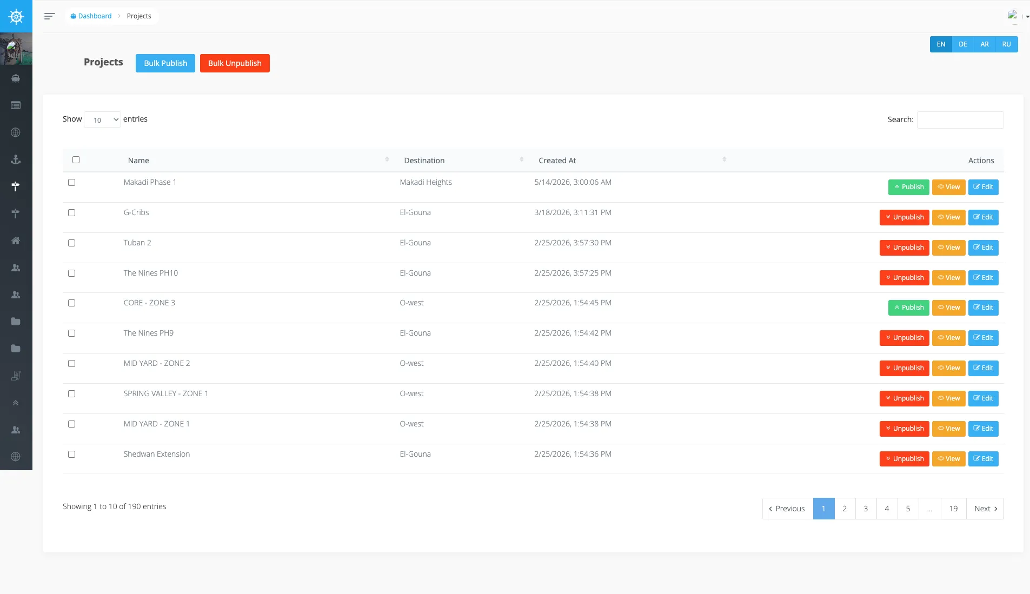Open the document scroll icon in sidebar
The image size is (1030, 594).
point(16,376)
